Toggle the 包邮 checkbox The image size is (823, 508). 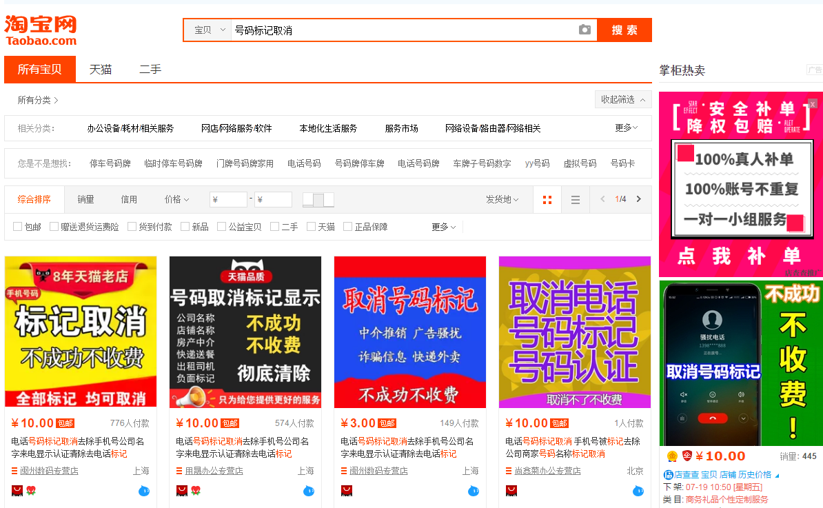(17, 226)
